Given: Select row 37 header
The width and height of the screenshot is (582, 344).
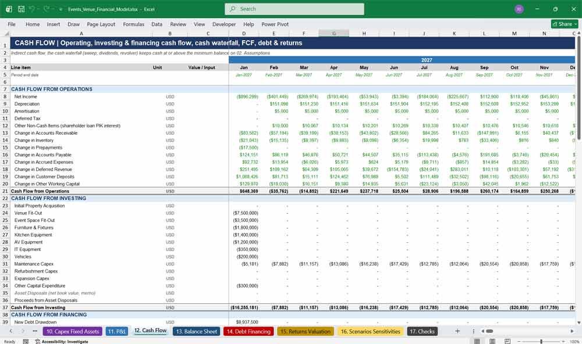Looking at the screenshot, I should tap(5, 307).
